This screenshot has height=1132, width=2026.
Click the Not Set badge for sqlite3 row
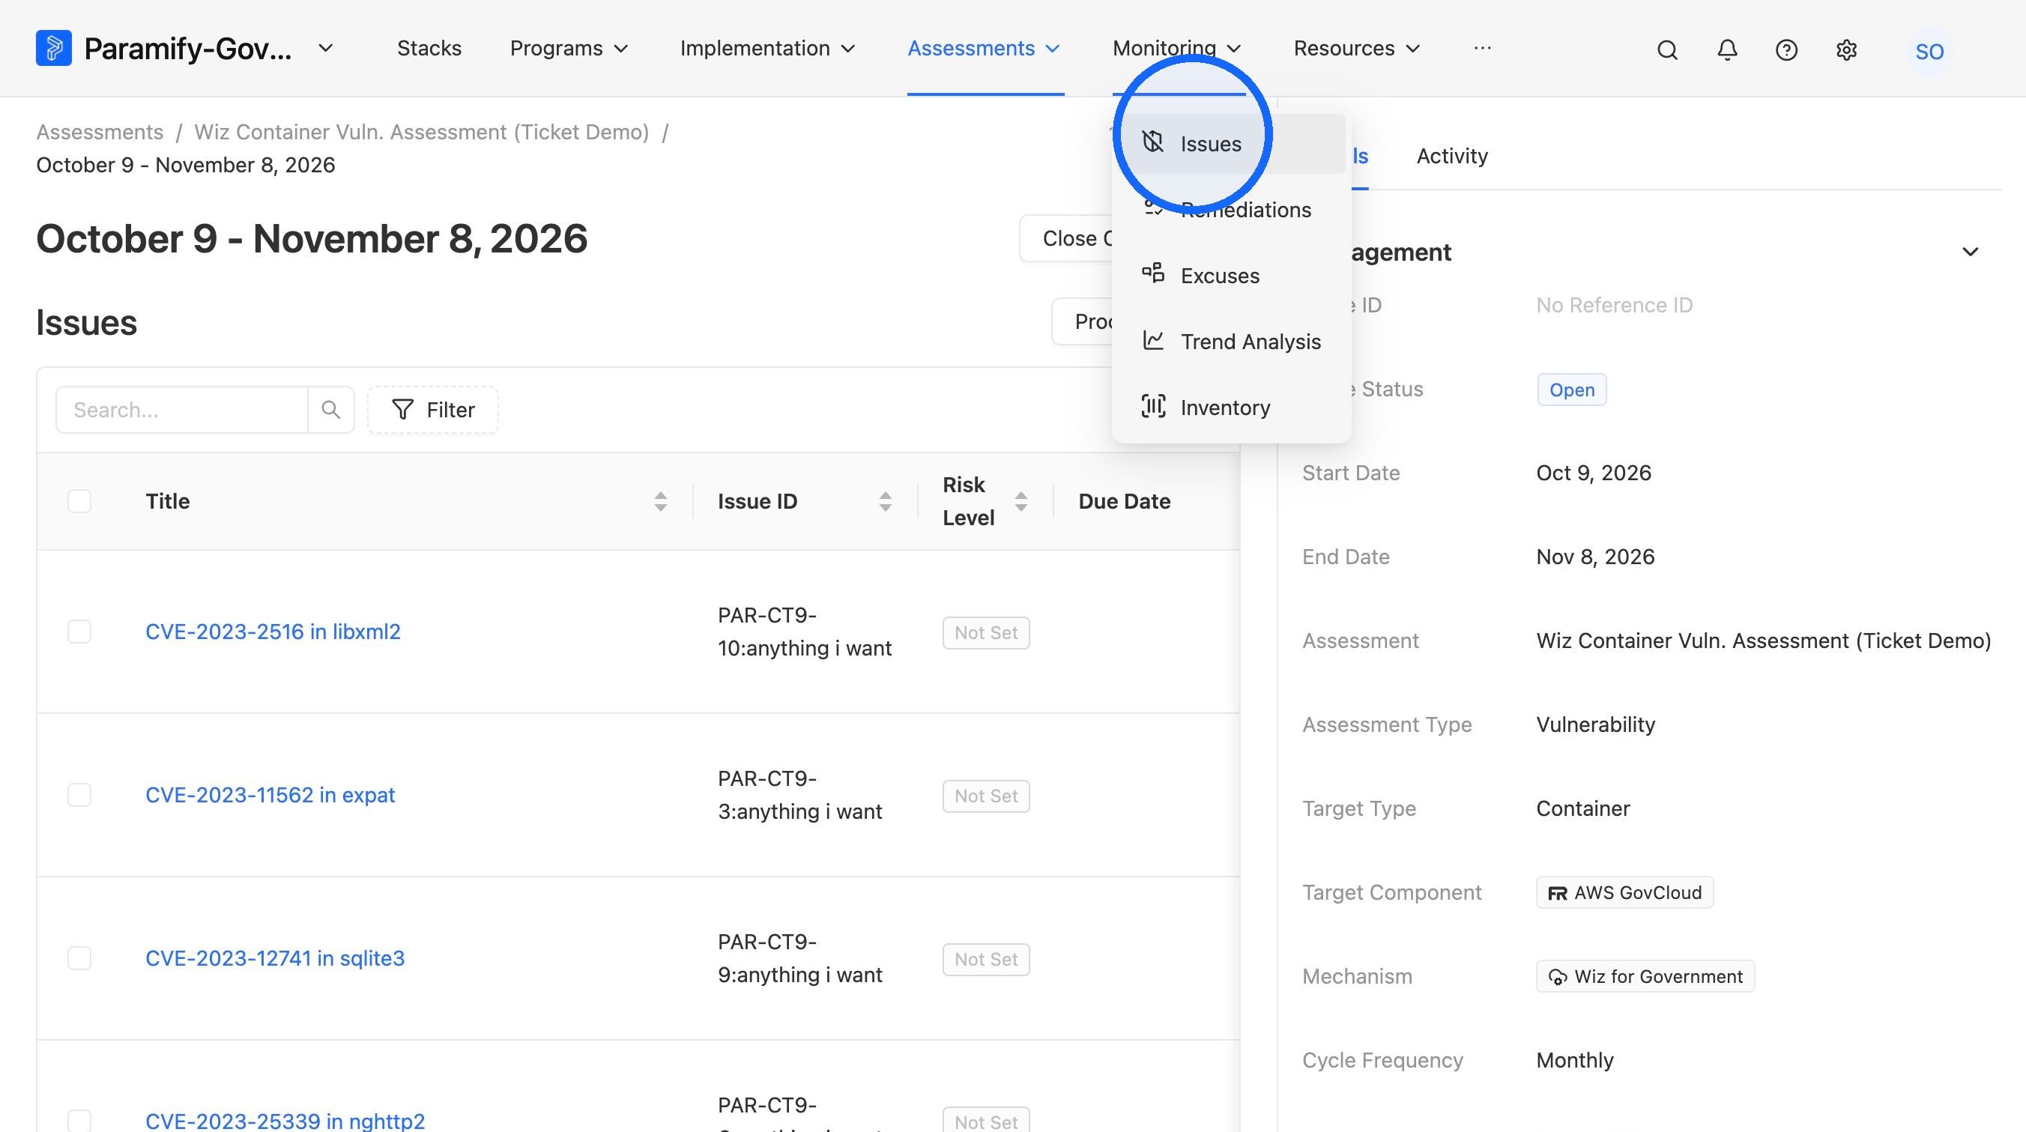coord(985,959)
